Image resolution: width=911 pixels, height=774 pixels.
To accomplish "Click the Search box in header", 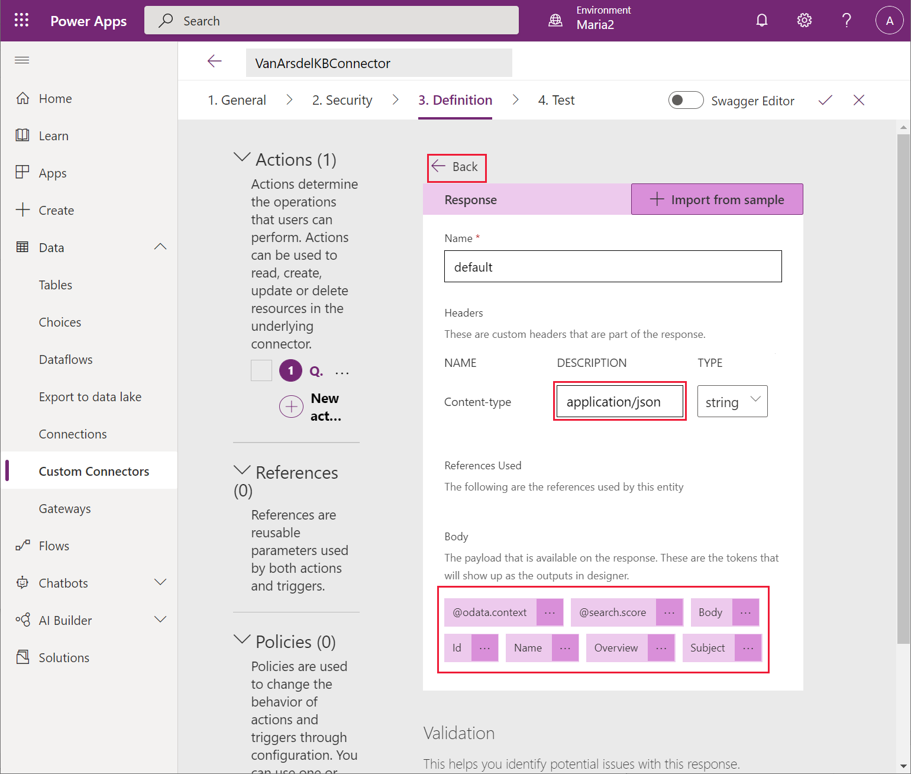I will (331, 21).
